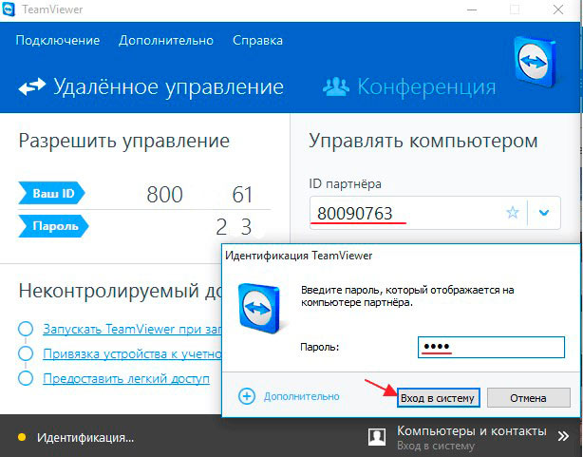
Task: Click the TeamViewer logo in the blue header
Action: (x=535, y=62)
